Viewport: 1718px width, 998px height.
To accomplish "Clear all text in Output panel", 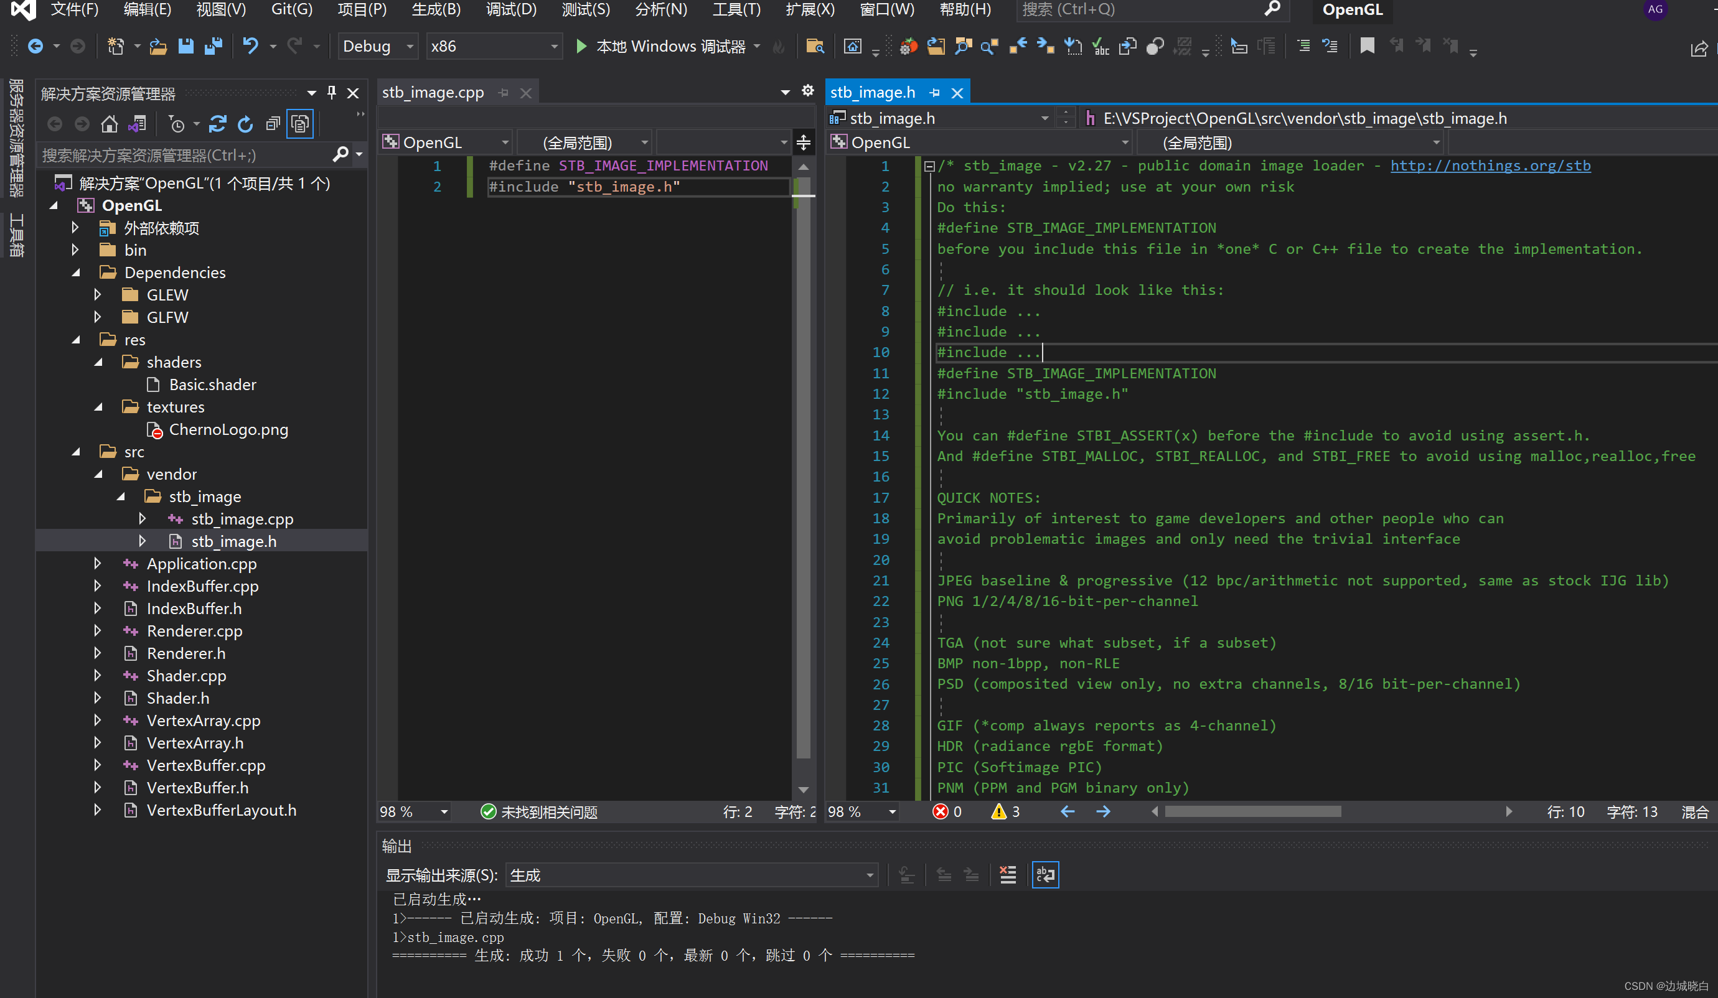I will tap(1008, 875).
